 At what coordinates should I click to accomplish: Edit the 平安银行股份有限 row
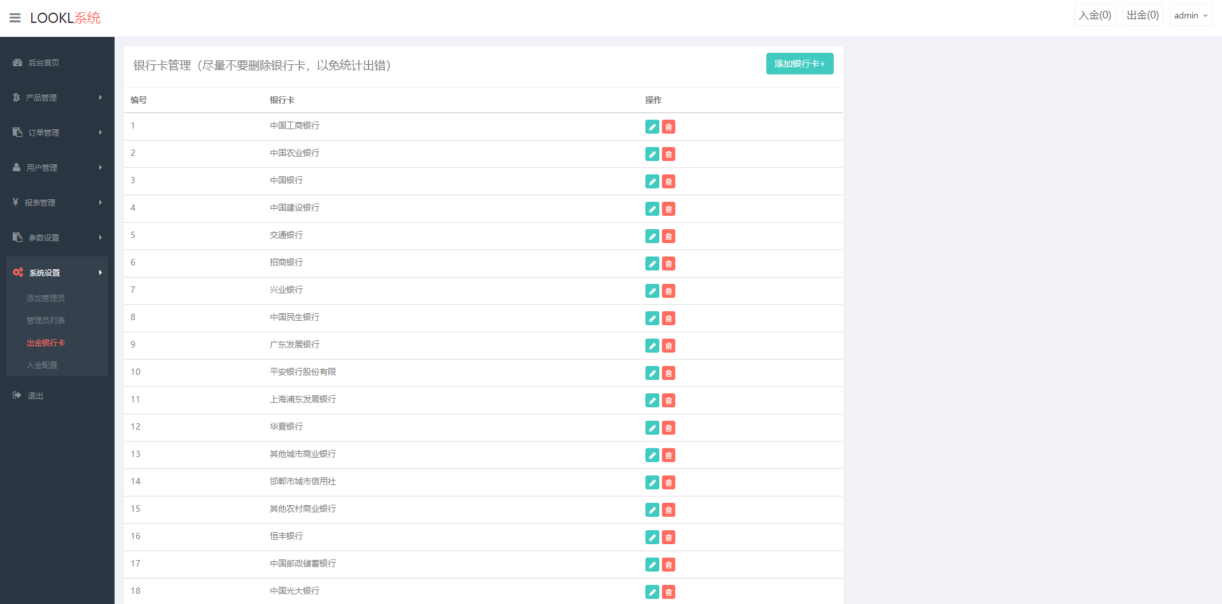point(652,373)
